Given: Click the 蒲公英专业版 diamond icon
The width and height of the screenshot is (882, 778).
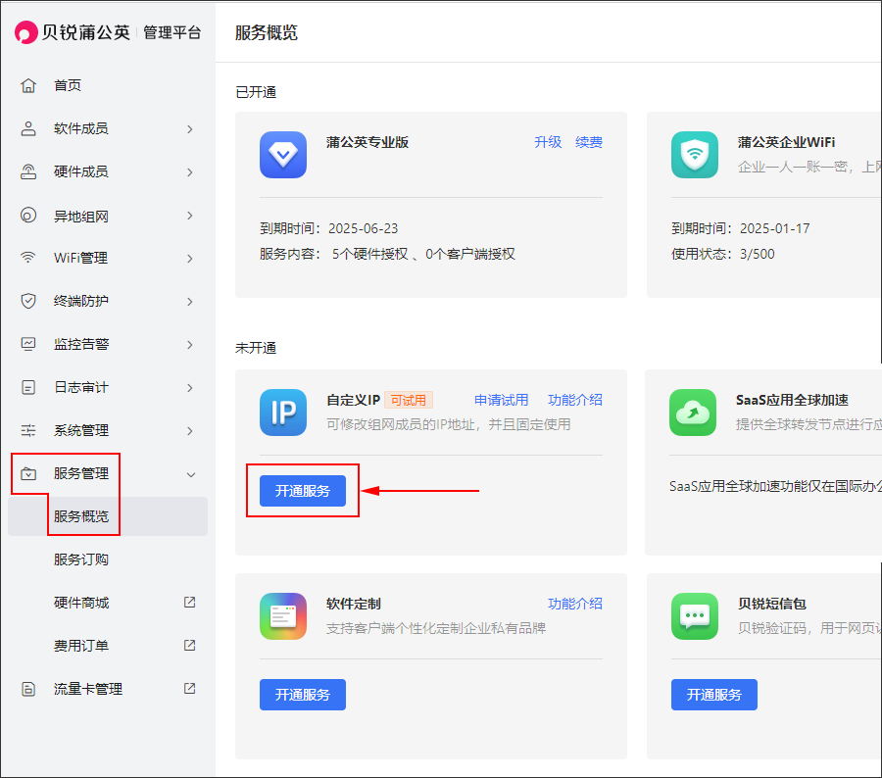Looking at the screenshot, I should pos(283,155).
